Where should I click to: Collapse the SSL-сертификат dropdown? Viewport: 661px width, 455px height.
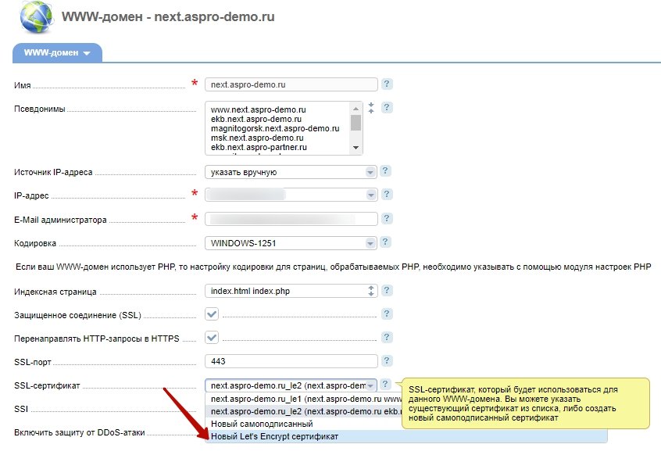tap(370, 386)
